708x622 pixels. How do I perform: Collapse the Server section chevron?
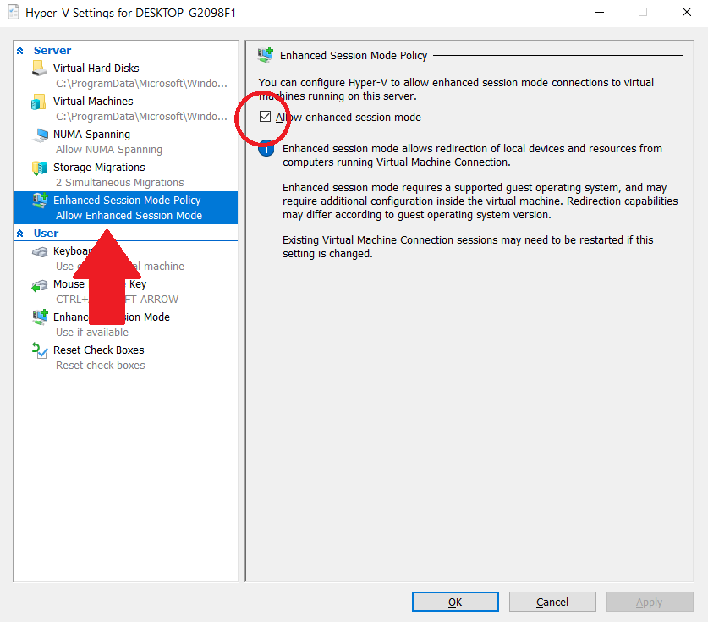(19, 51)
